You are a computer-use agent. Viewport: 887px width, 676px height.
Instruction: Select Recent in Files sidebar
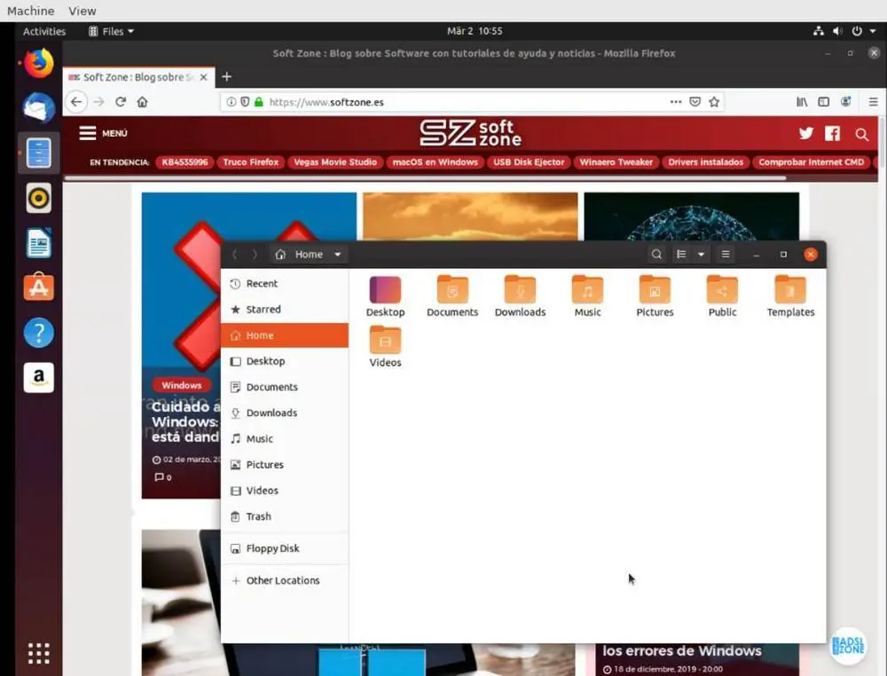click(x=285, y=283)
